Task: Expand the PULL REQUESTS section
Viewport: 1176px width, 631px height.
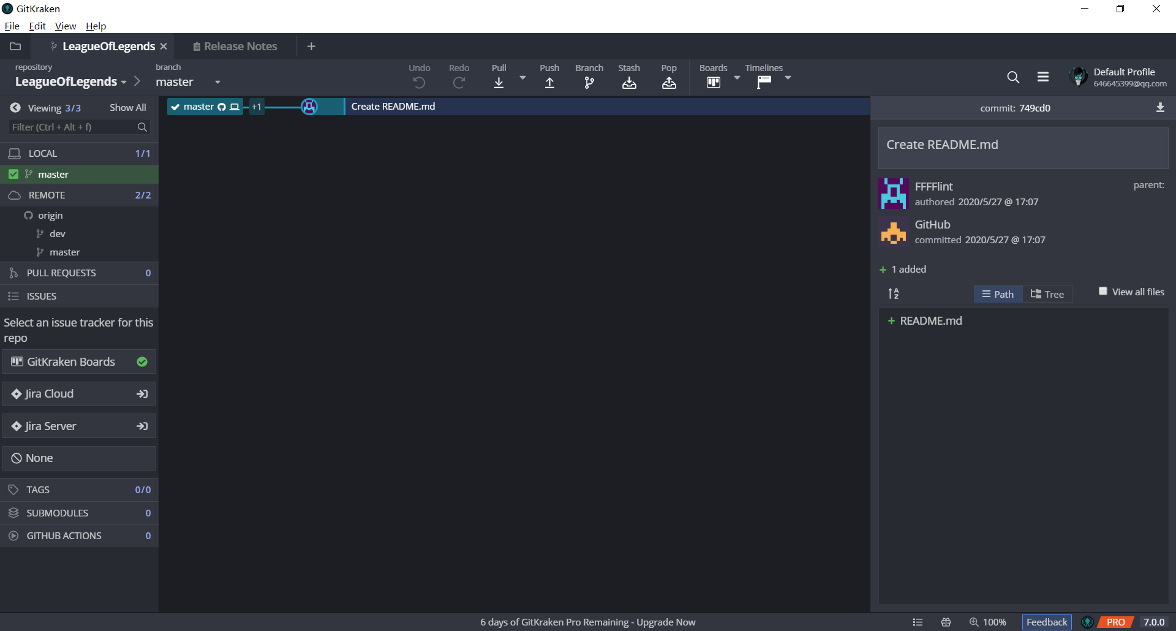Action: tap(79, 273)
